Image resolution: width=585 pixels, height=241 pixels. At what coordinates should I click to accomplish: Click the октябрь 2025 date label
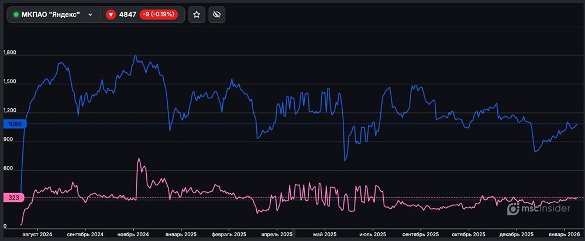[x=469, y=235]
